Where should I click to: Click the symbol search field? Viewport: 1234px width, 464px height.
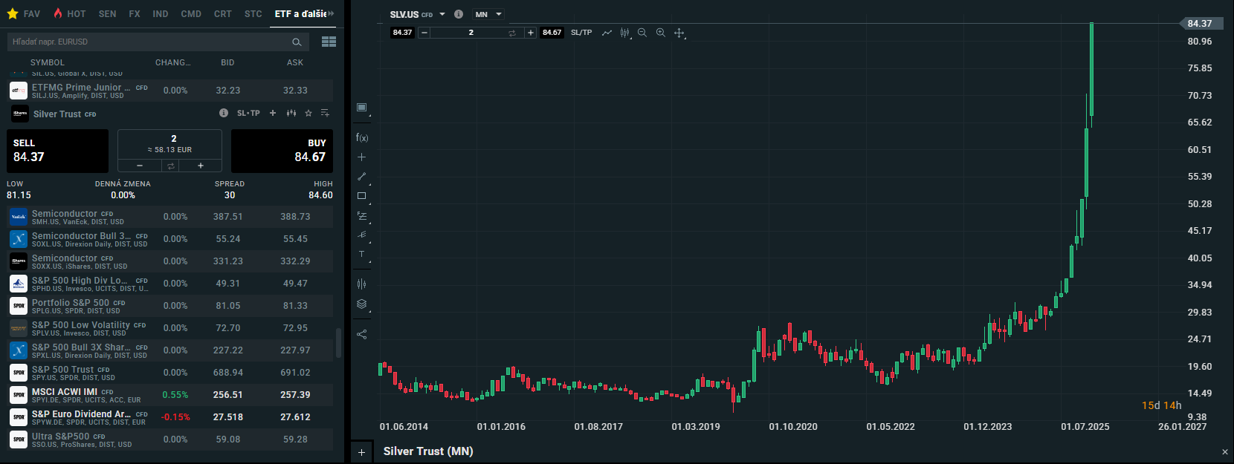pyautogui.click(x=149, y=42)
